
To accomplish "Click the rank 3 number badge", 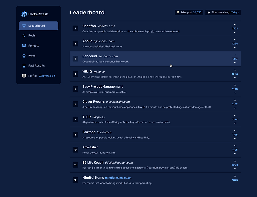I will (x=75, y=59).
